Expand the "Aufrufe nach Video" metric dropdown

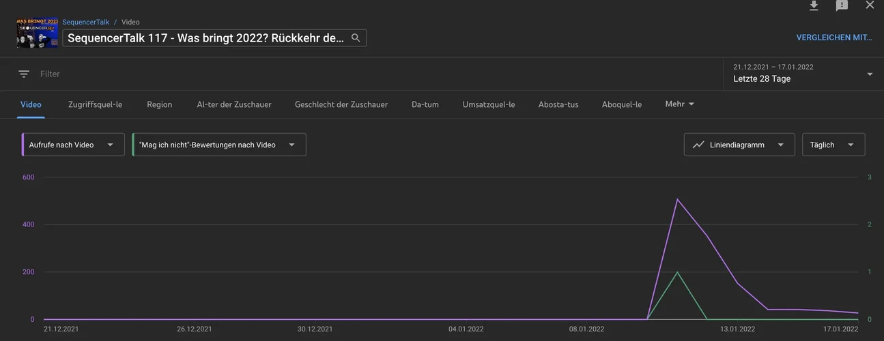pyautogui.click(x=110, y=145)
